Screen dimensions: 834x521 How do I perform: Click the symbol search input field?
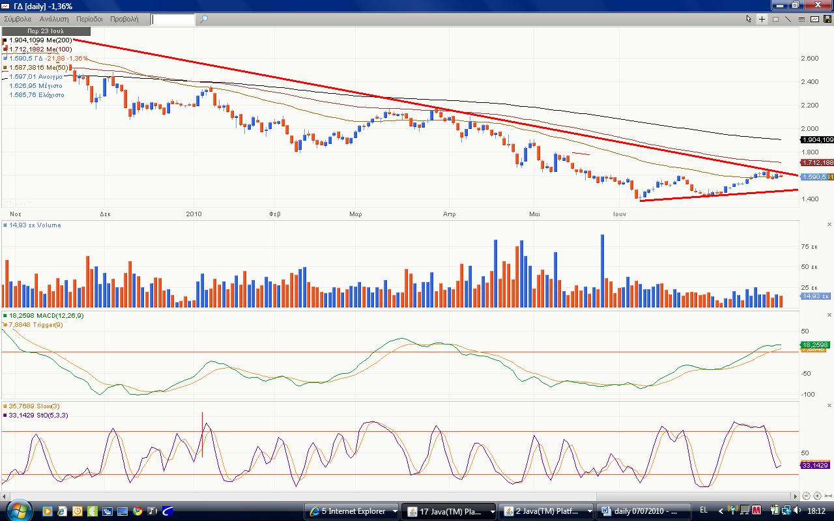(x=173, y=19)
